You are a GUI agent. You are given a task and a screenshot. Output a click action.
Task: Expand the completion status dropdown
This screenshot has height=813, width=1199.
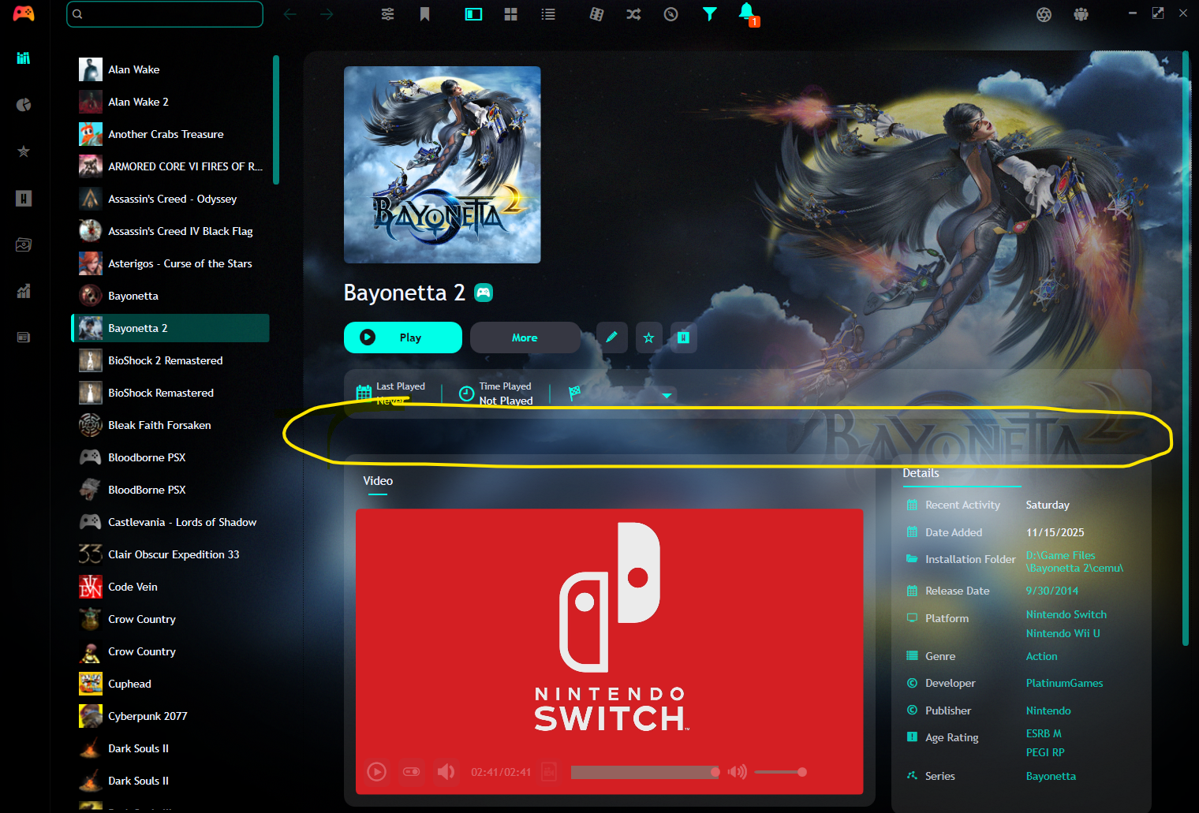pos(667,395)
